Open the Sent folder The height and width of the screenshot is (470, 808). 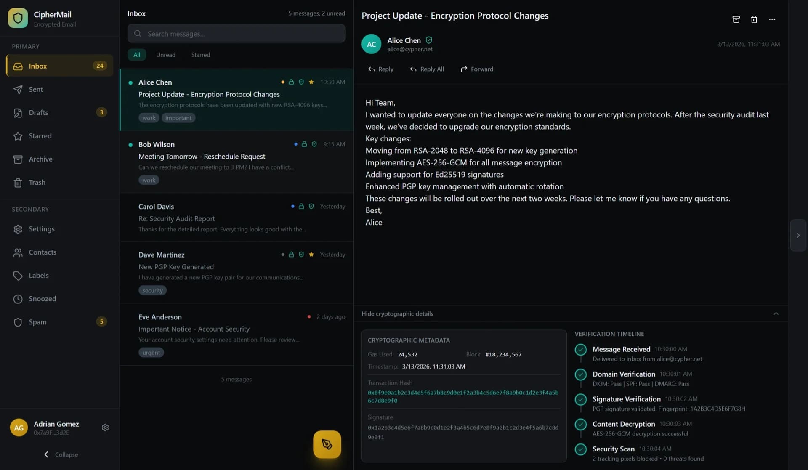coord(60,89)
